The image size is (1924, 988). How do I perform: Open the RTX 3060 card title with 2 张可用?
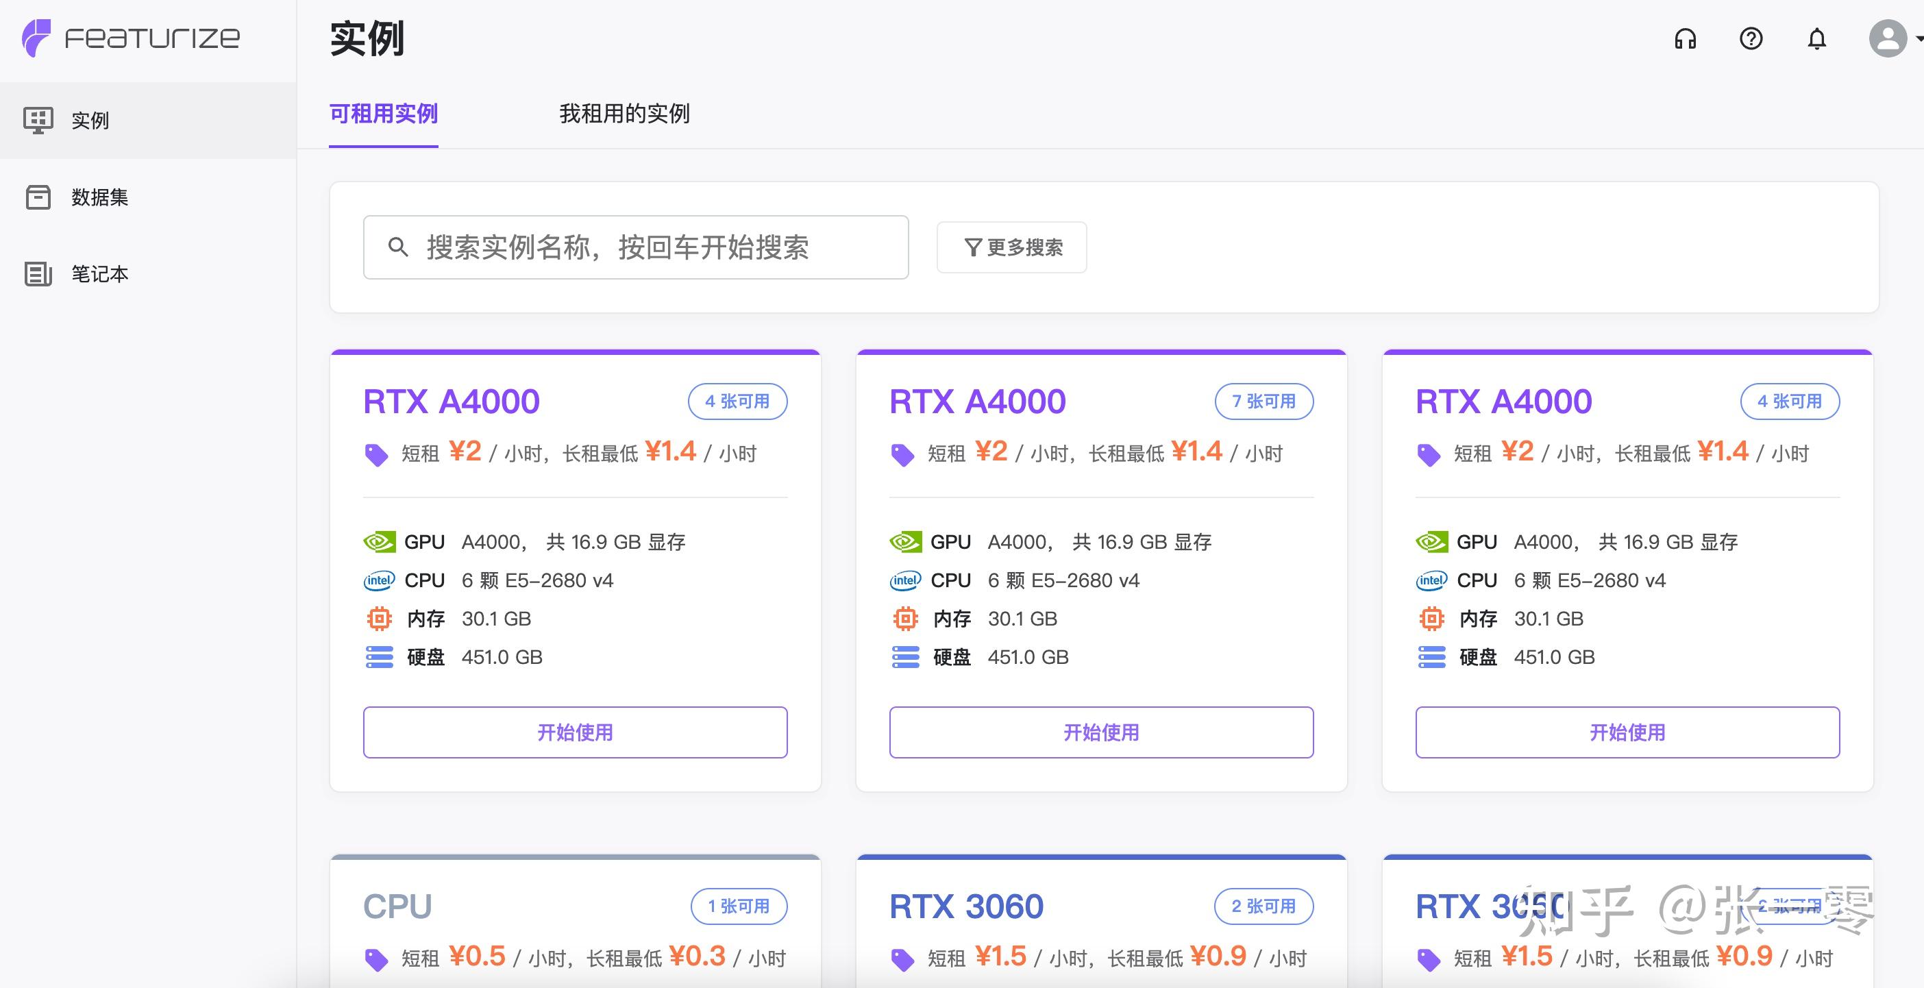pos(965,906)
